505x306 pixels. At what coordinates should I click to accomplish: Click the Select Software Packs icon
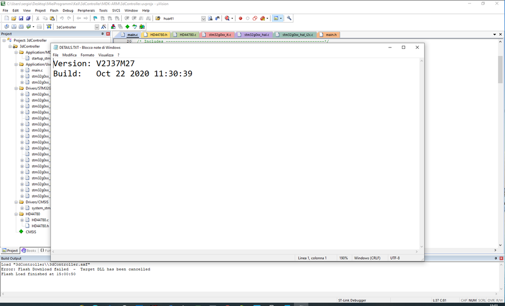[x=134, y=27]
